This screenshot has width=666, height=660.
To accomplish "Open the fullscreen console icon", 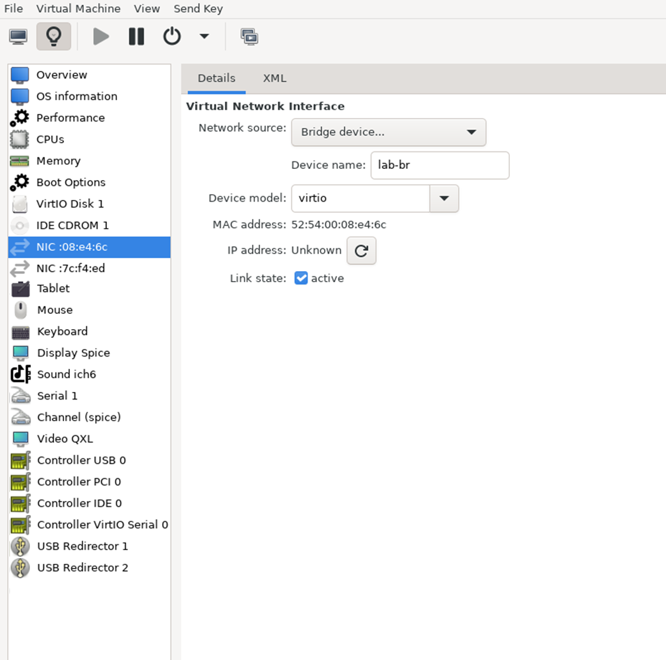I will [x=249, y=36].
